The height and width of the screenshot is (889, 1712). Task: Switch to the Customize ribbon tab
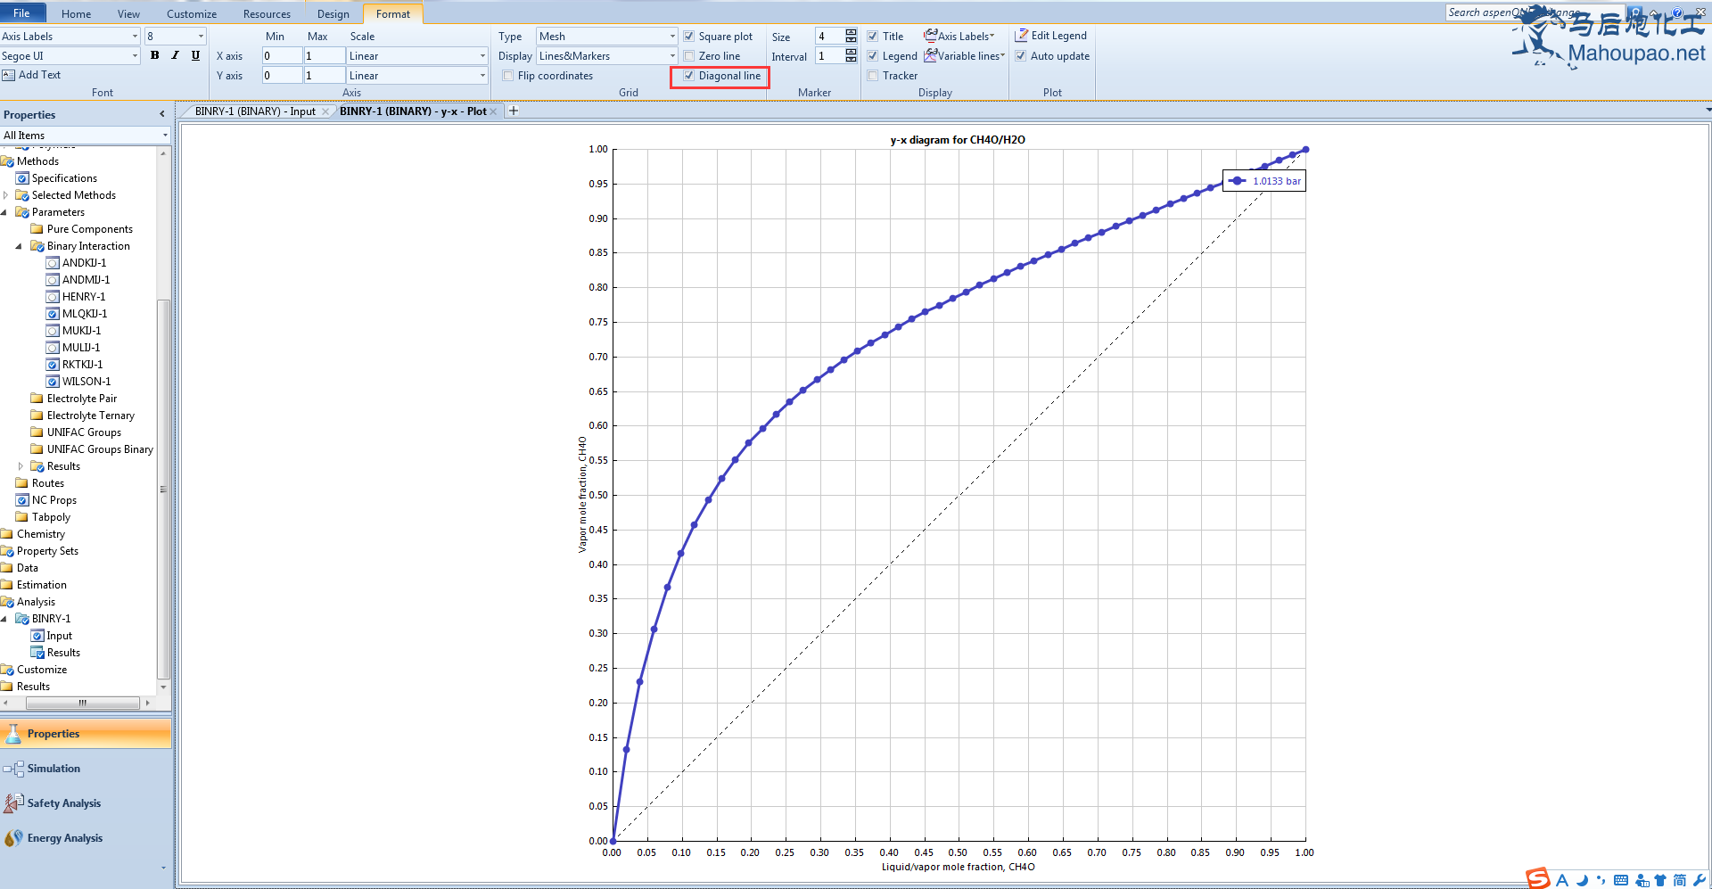pos(192,13)
